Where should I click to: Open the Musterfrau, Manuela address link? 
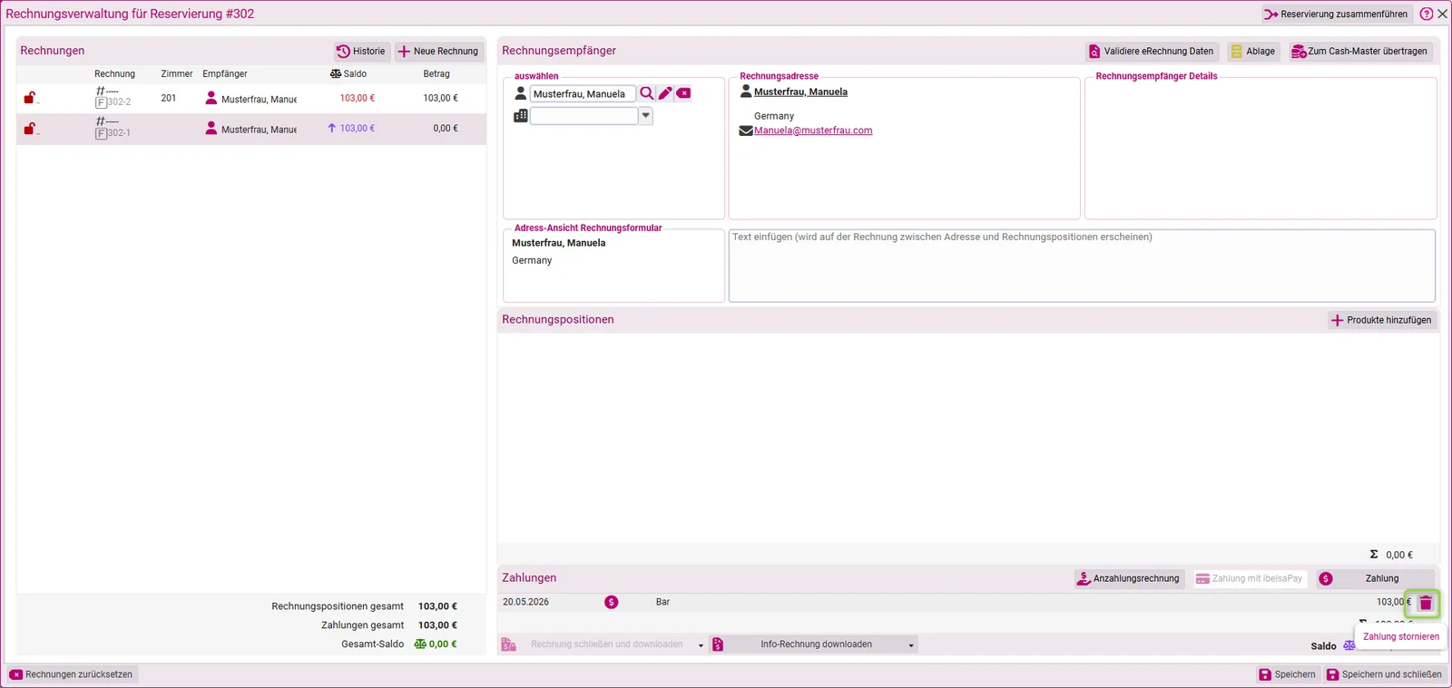click(x=800, y=92)
